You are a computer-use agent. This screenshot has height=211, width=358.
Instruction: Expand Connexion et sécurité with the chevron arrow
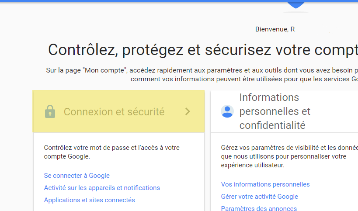(x=188, y=111)
